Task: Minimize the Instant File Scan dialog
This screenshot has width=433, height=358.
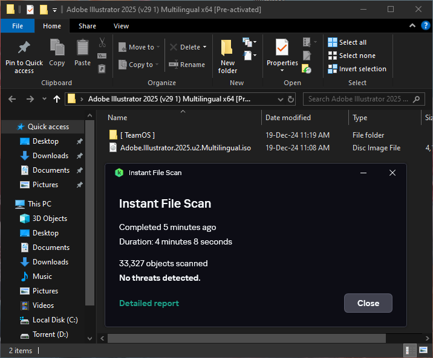Action: 363,173
